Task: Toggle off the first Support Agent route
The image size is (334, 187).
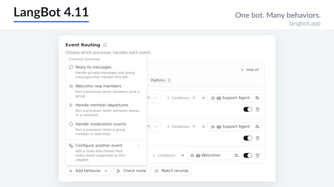Action: (248, 109)
